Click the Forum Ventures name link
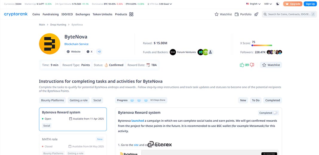319x155 pixels. pos(186,52)
